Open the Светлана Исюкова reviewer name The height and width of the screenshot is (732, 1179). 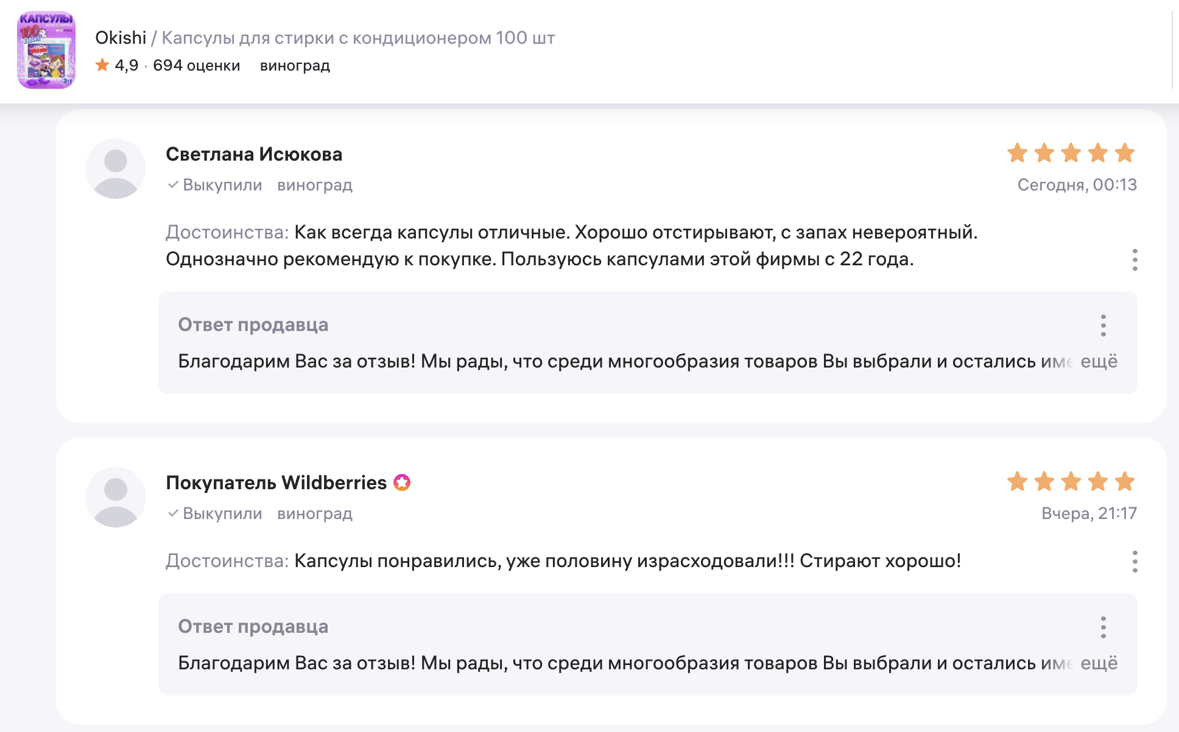[254, 155]
